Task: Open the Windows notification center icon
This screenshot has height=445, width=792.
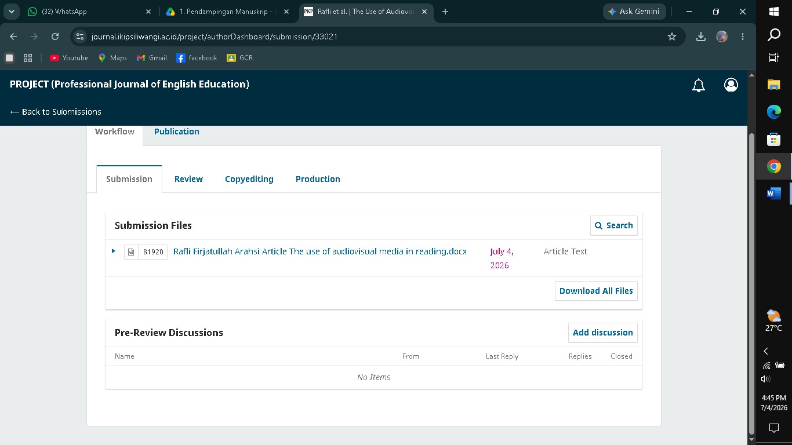Action: click(x=774, y=428)
